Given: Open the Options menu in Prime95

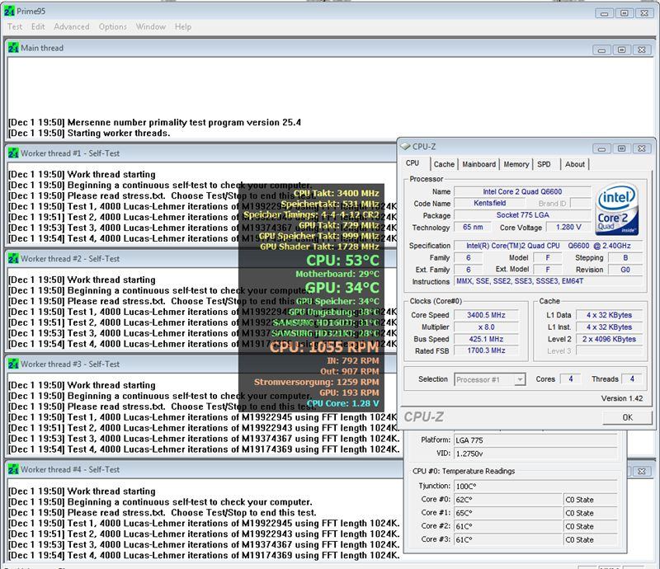Looking at the screenshot, I should point(113,26).
